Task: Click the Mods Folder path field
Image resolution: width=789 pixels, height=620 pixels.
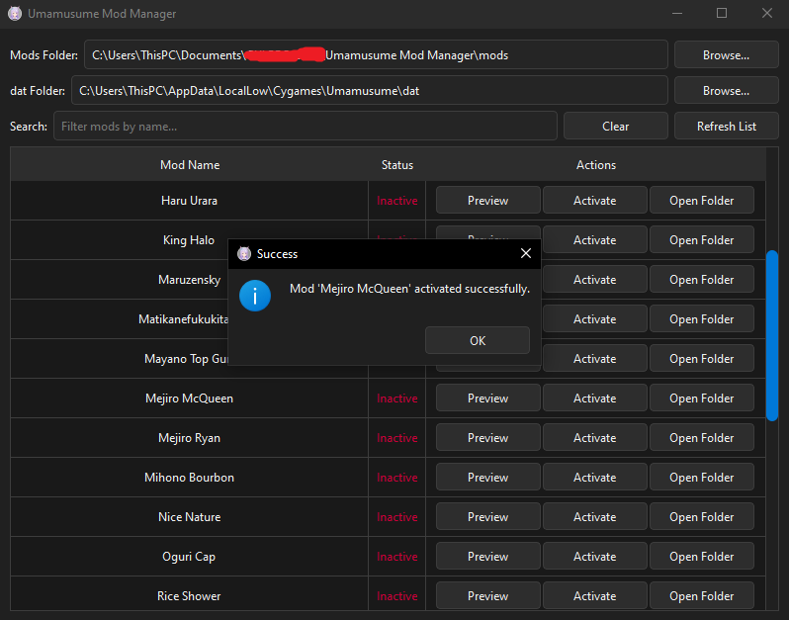Action: pyautogui.click(x=376, y=54)
